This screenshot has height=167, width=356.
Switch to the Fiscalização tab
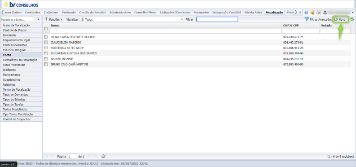point(274,13)
